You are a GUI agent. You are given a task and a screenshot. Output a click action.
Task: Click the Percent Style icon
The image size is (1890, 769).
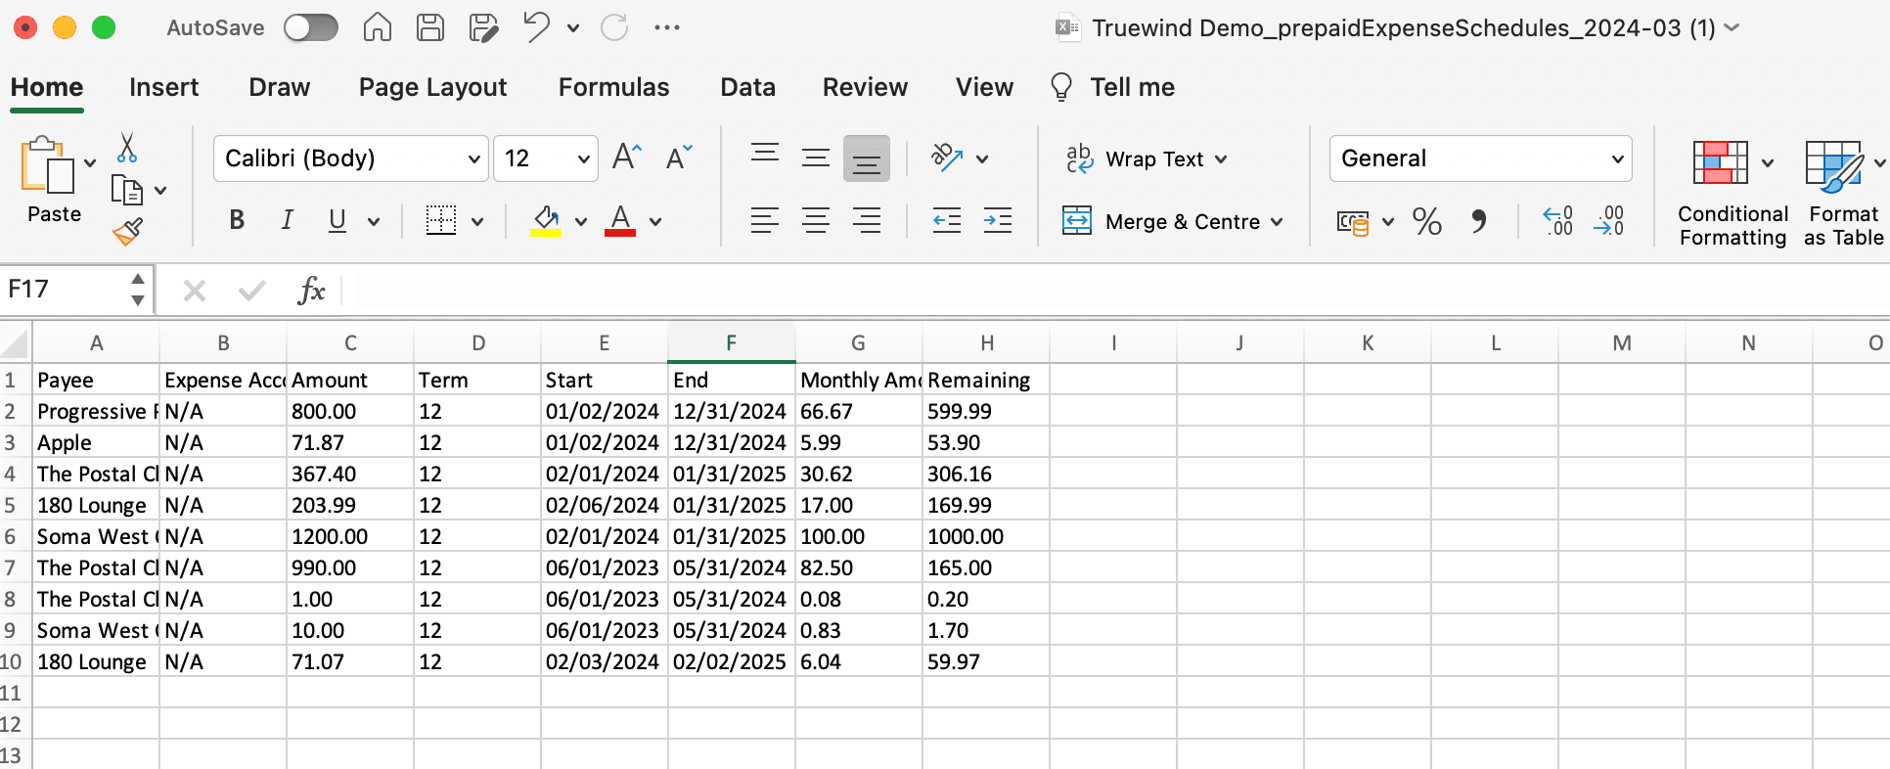click(1427, 221)
